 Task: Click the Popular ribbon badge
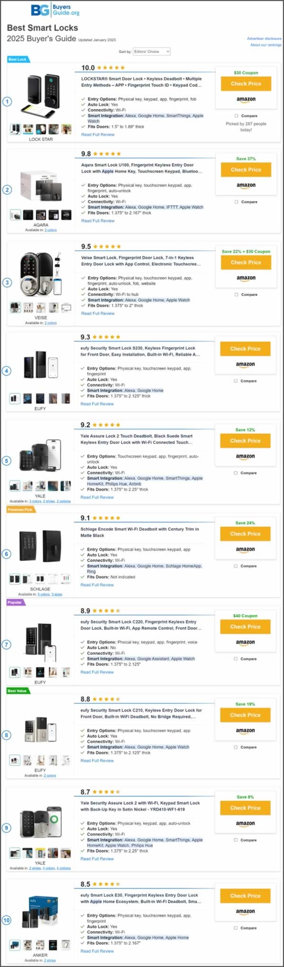coord(15,603)
